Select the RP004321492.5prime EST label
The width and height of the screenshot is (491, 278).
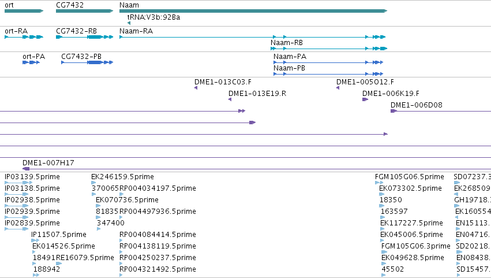tap(158, 269)
